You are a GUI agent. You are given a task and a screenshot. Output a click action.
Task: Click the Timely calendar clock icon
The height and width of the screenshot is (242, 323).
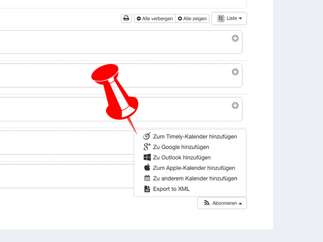pos(147,136)
